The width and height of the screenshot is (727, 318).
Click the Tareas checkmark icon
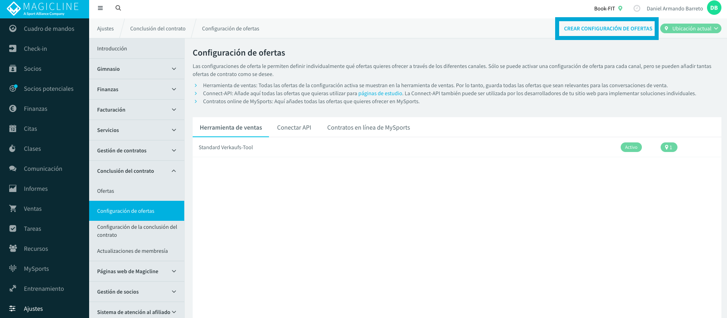click(13, 228)
